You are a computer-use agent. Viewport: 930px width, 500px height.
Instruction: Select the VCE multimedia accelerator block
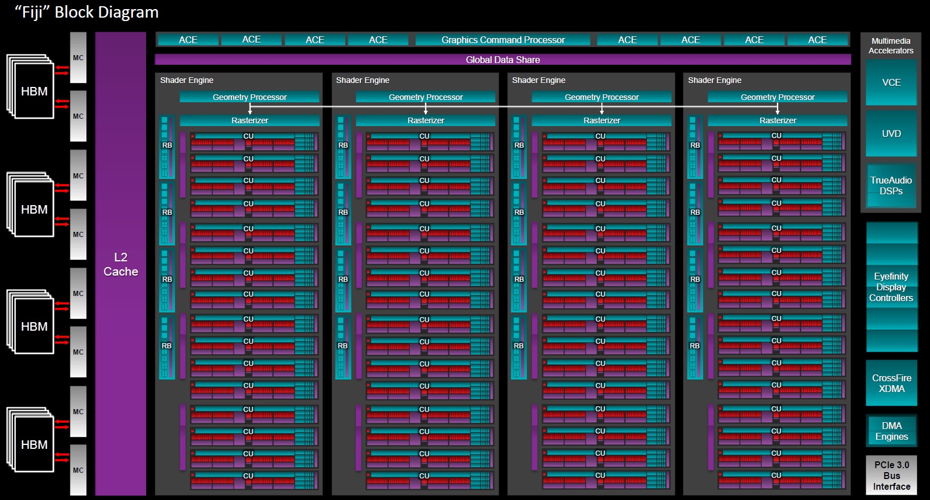(x=891, y=82)
